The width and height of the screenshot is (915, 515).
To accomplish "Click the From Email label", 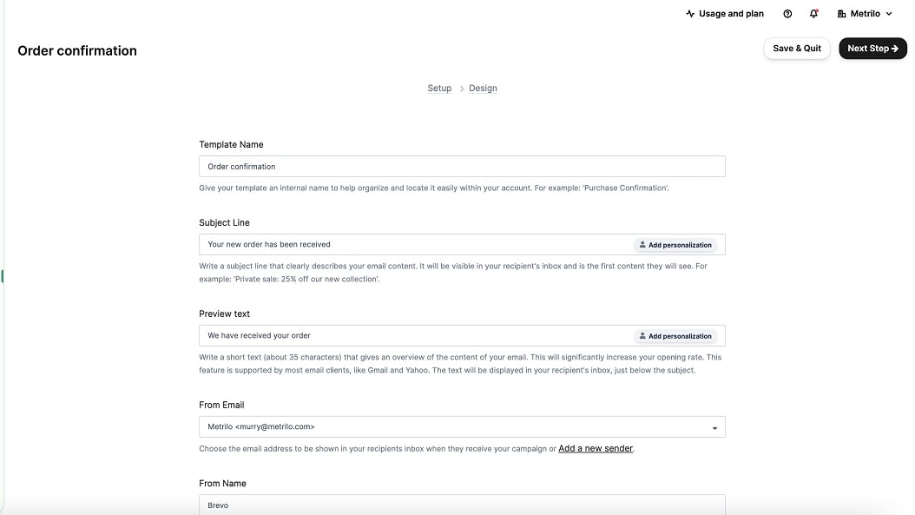I will [x=221, y=405].
